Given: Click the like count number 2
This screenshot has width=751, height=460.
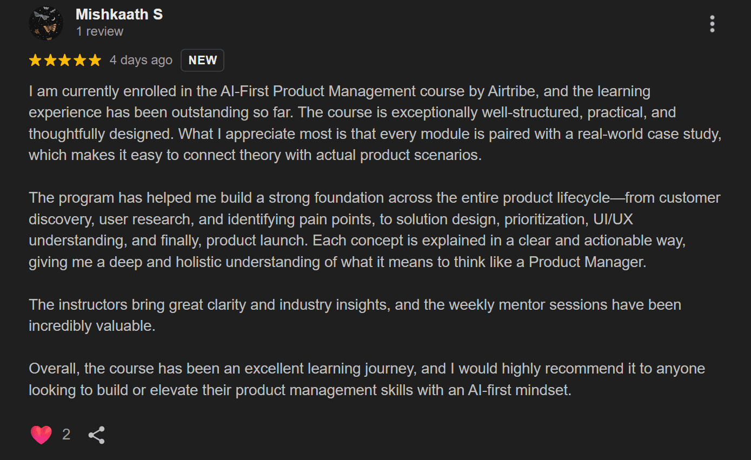Looking at the screenshot, I should [x=66, y=435].
